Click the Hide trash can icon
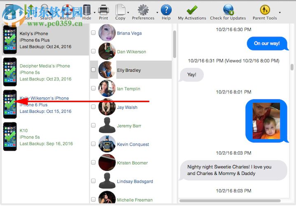The width and height of the screenshot is (296, 206). pos(86,10)
